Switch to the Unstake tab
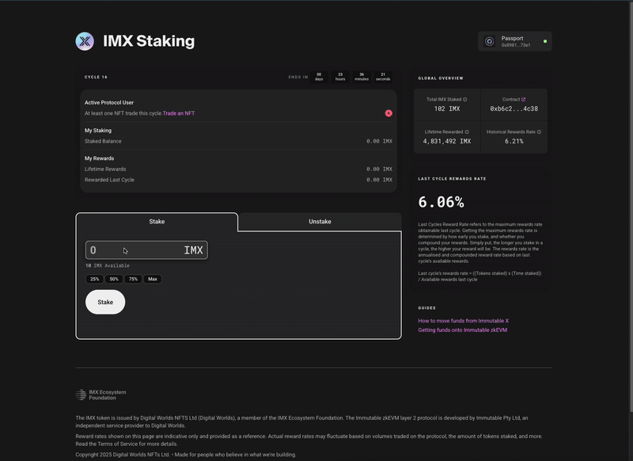This screenshot has height=461, width=633. (x=320, y=222)
